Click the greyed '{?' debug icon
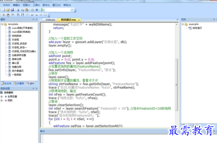Viewport: 217px width, 143px height. [27, 15]
